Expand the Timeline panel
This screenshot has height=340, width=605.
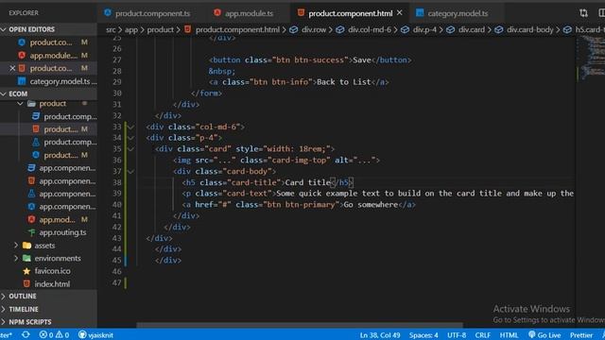coord(4,309)
